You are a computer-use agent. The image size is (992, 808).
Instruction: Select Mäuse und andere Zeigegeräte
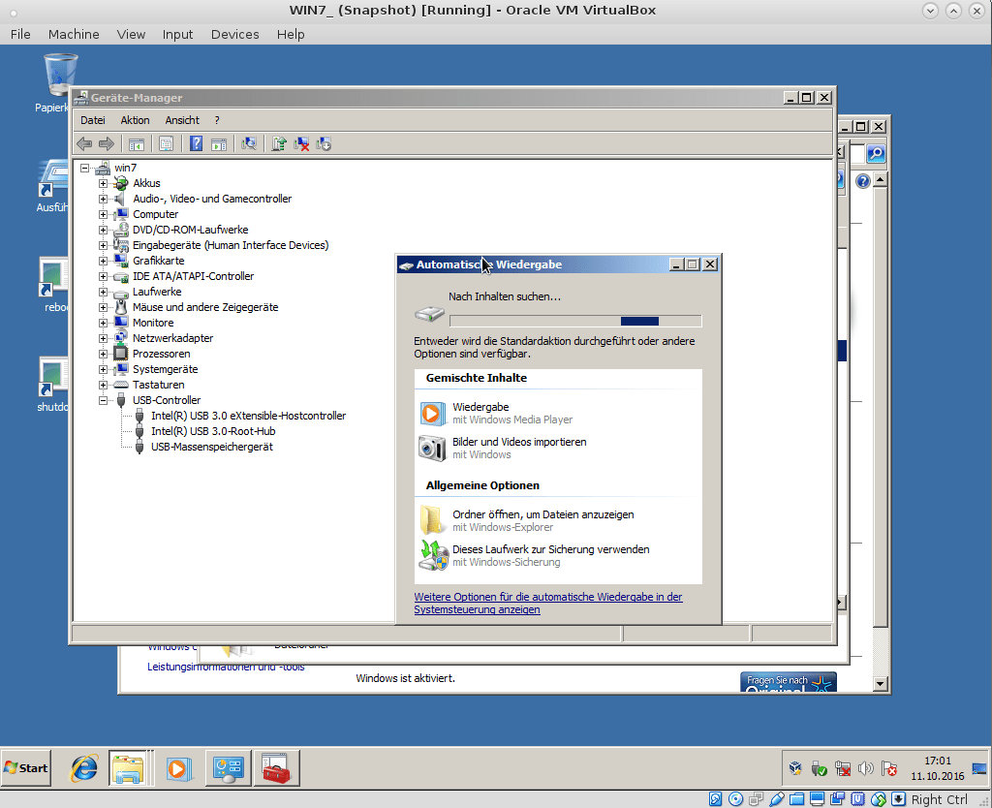205,307
